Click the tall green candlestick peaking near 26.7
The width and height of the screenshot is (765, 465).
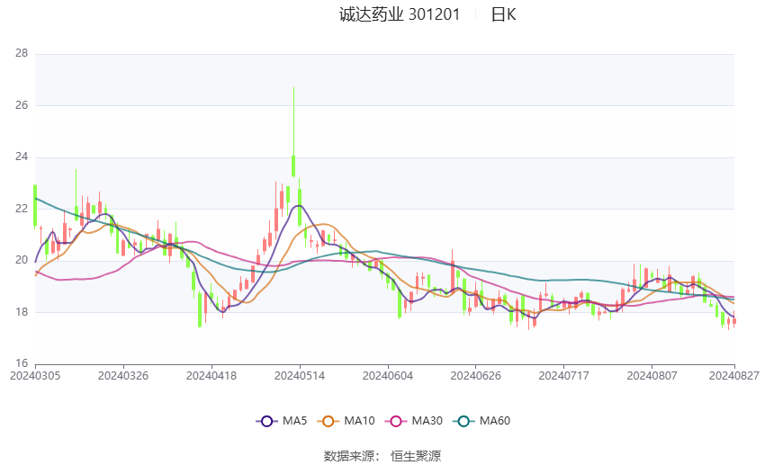(293, 165)
